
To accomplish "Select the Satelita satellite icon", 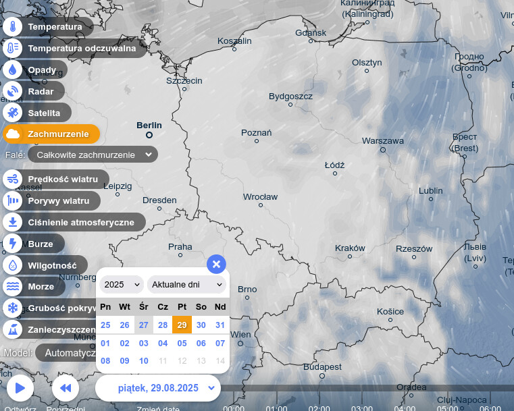I will point(13,113).
